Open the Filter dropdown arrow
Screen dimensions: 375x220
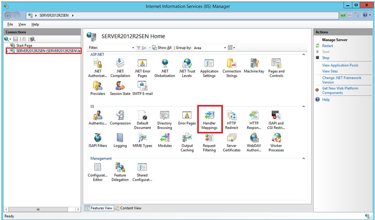[x=133, y=48]
